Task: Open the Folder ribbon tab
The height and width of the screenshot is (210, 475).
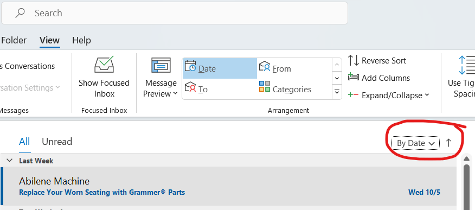Action: [14, 40]
